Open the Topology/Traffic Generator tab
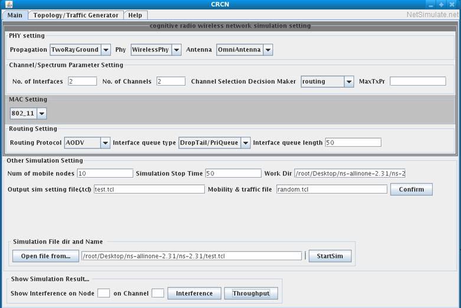The height and width of the screenshot is (308, 461). [76, 15]
